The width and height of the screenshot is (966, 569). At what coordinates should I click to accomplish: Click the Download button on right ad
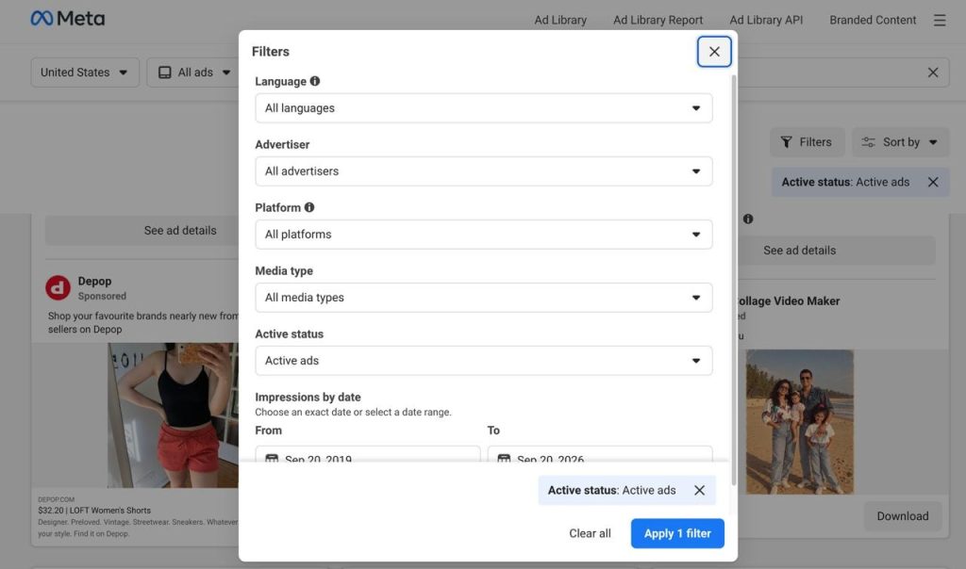pyautogui.click(x=903, y=516)
